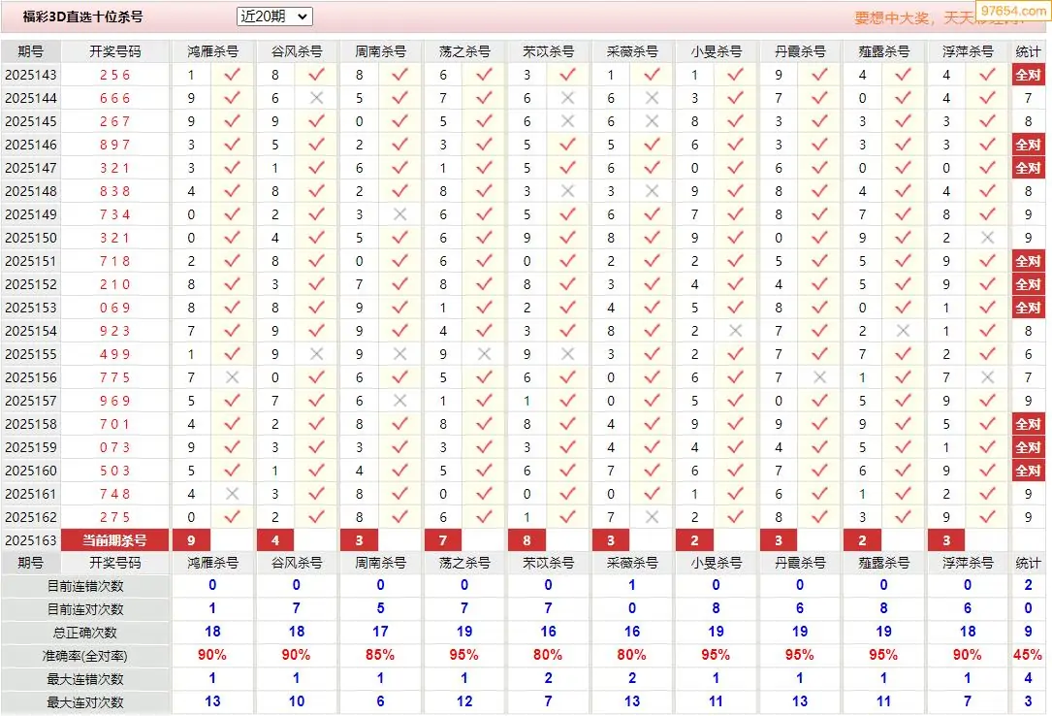
Task: Click 荡之's 最大连对次数 value 12
Action: pyautogui.click(x=464, y=701)
